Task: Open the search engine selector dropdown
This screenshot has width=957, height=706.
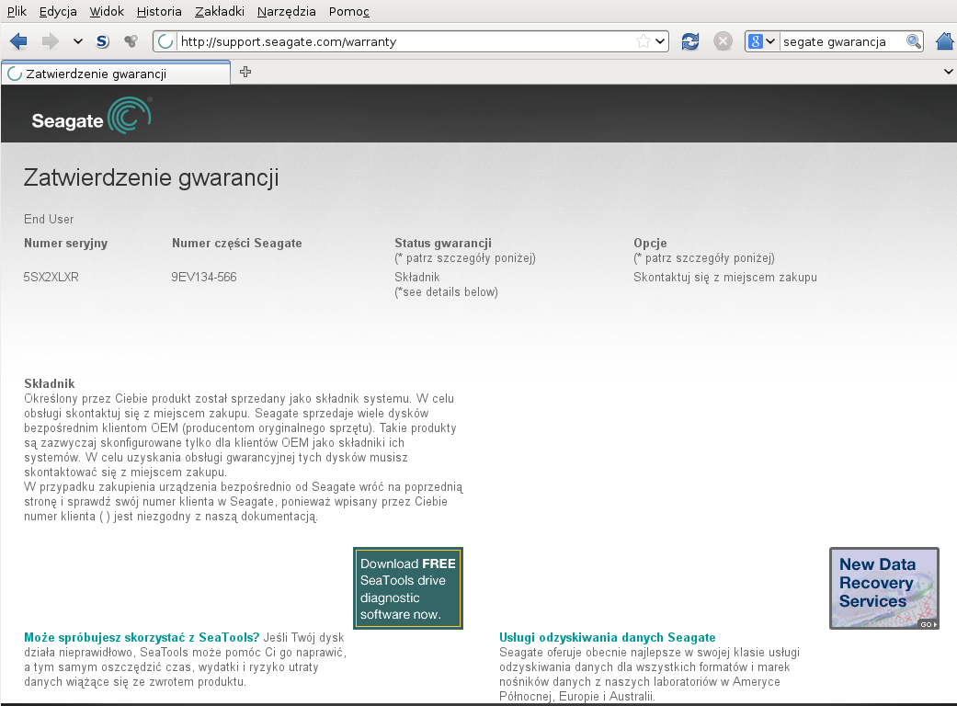Action: [762, 41]
